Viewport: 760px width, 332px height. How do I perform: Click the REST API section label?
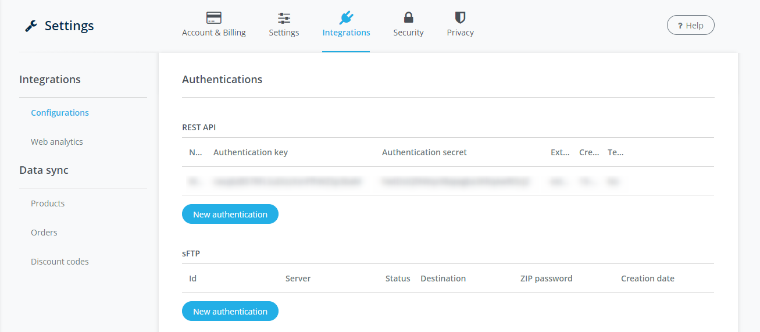point(199,127)
